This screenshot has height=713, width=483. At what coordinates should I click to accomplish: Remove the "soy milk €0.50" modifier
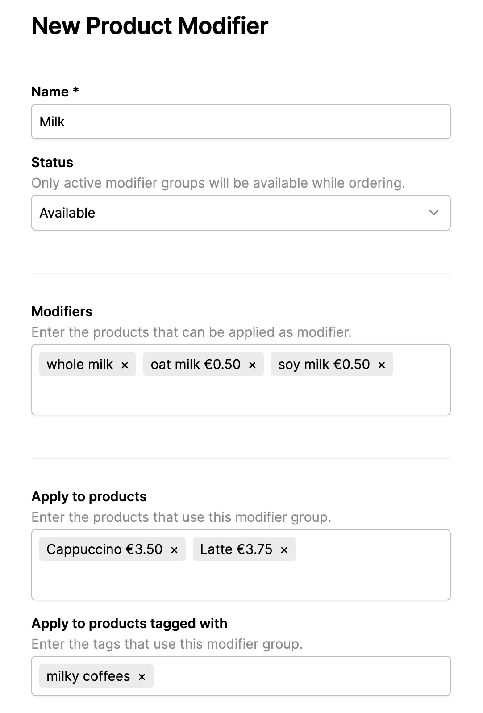coord(382,365)
